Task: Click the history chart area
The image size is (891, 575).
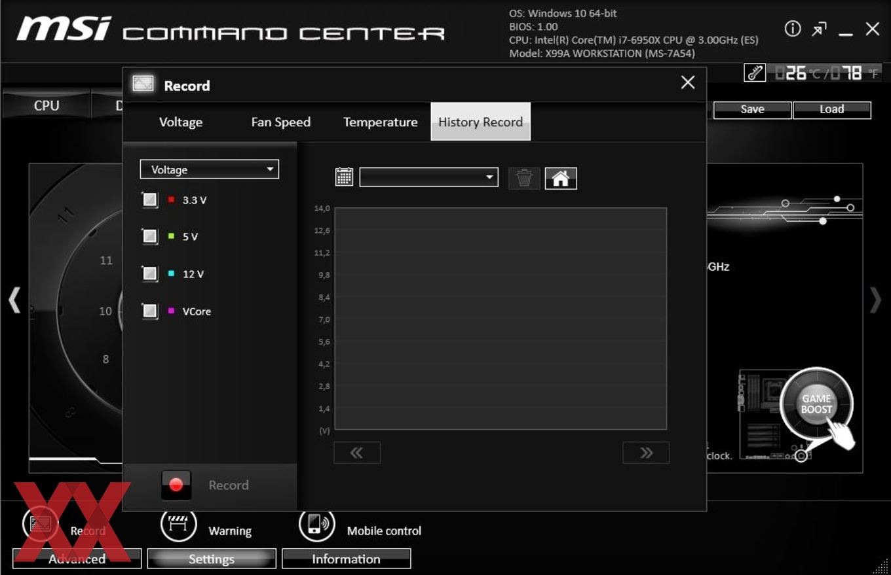Action: (x=501, y=319)
